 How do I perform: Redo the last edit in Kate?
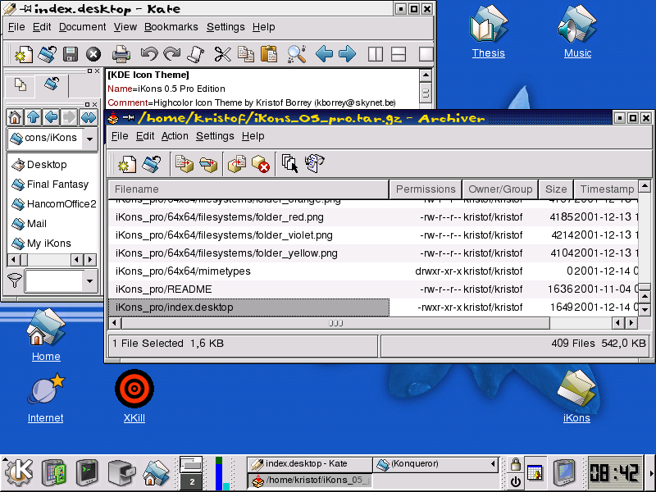172,54
